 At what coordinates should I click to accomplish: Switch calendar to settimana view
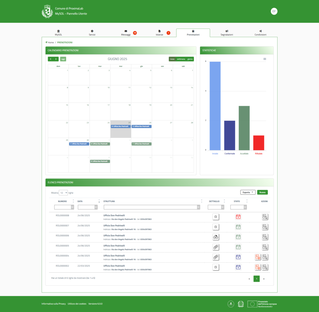181,59
